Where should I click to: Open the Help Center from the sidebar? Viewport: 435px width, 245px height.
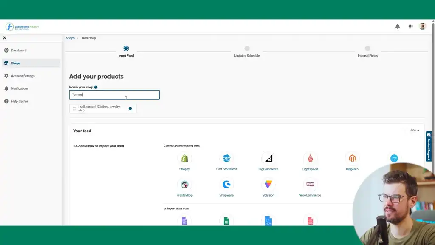click(x=19, y=101)
